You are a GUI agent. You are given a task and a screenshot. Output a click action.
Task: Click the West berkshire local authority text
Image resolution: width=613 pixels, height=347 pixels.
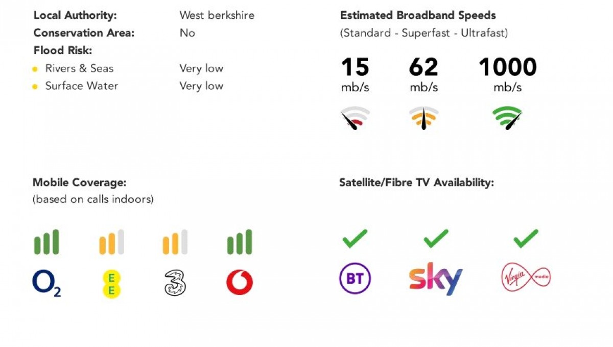coord(217,15)
